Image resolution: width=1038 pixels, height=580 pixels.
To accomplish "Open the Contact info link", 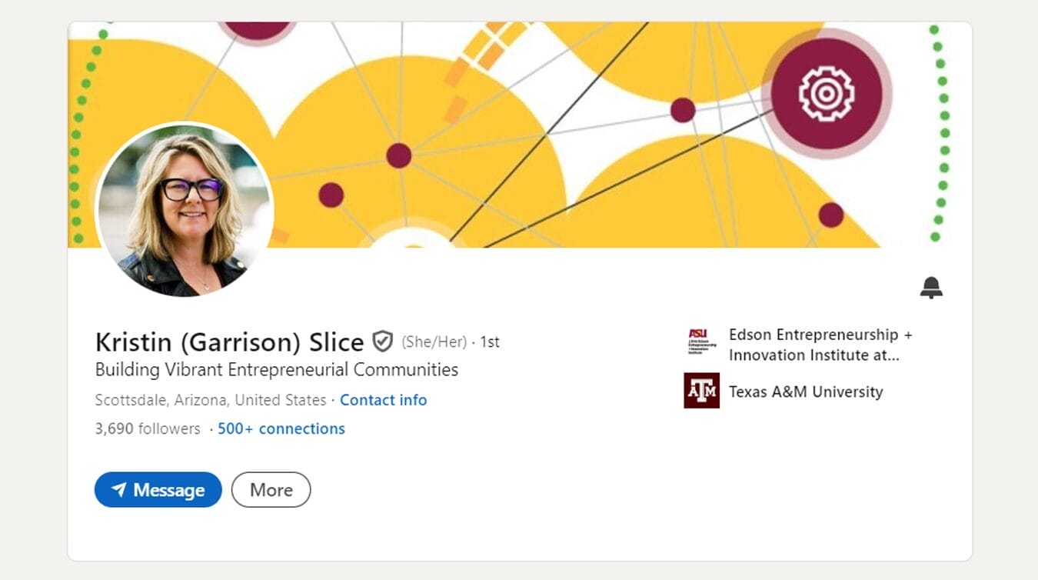I will [383, 400].
